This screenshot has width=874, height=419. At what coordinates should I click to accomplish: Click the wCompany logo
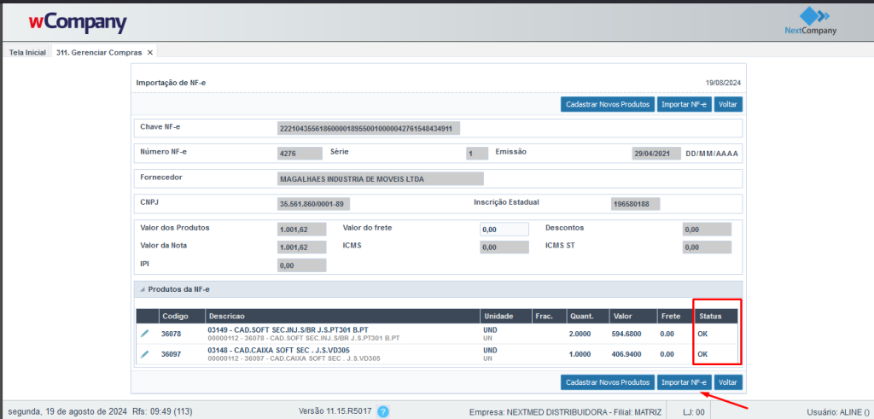78,23
